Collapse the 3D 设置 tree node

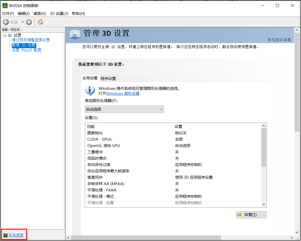(x=5, y=35)
